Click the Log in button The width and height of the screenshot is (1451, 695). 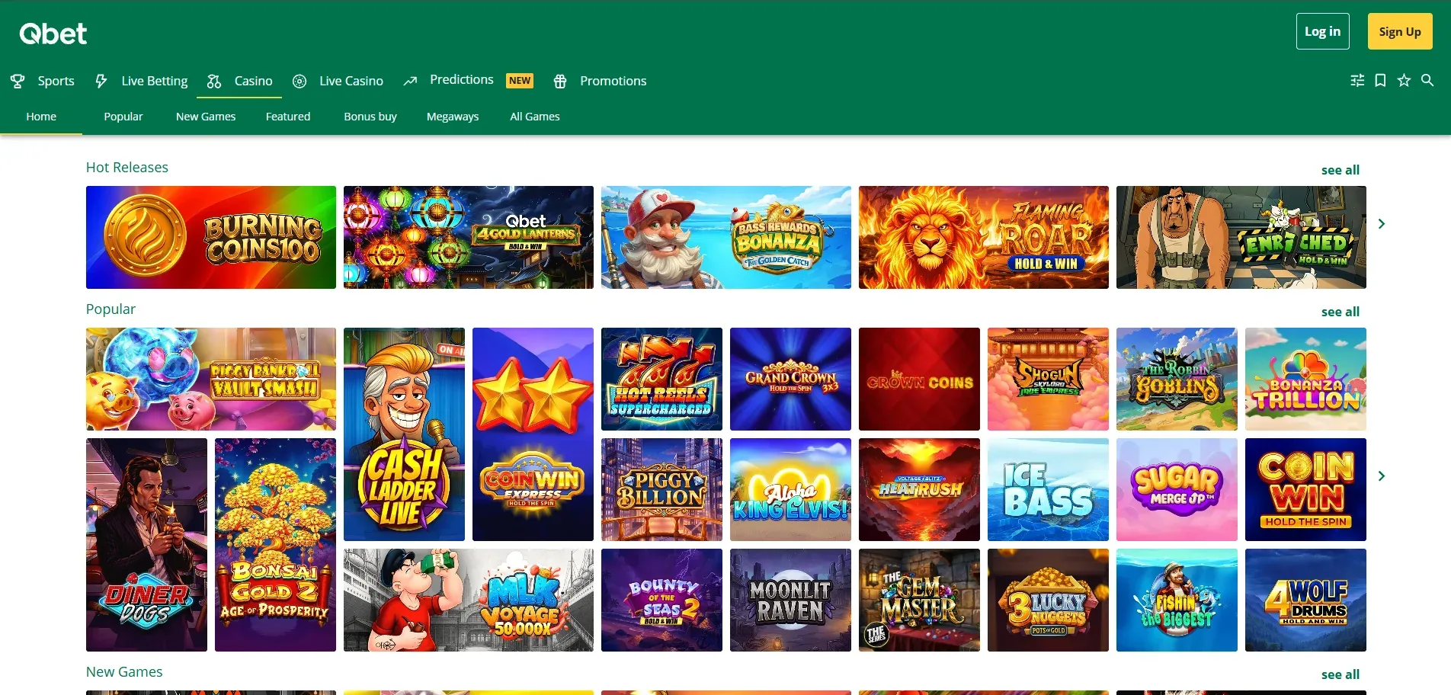[1323, 31]
